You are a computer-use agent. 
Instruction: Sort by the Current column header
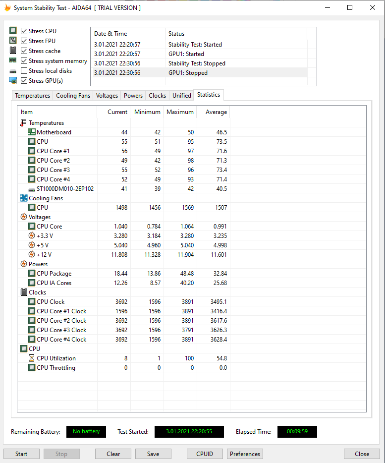[113, 112]
